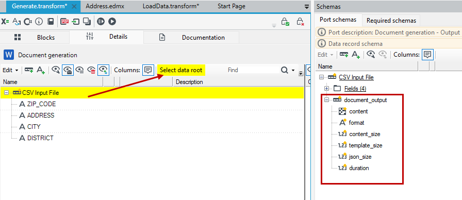Click the info icon beside Data record schema
Image resolution: width=462 pixels, height=200 pixels.
[x=322, y=44]
